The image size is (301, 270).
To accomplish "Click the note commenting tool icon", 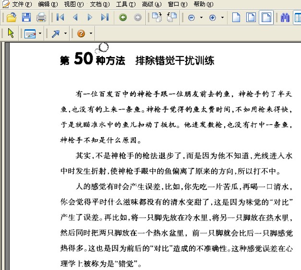I will click(30, 34).
